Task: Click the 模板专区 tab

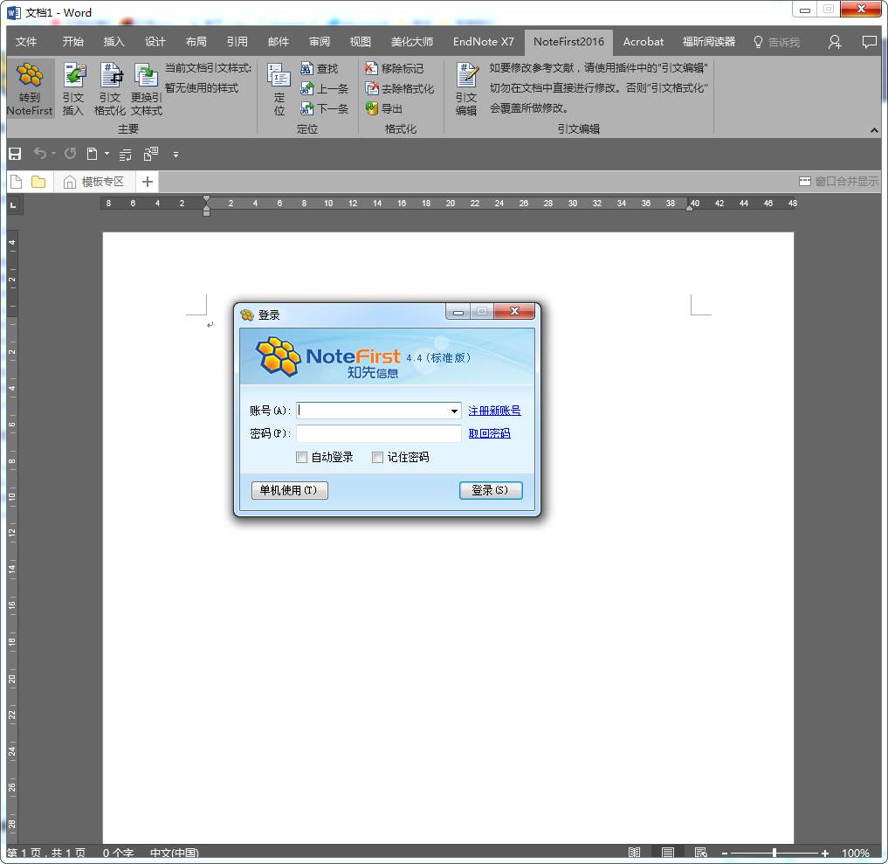Action: pos(94,182)
